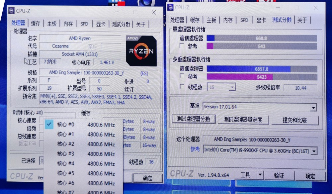Click 工艺 7 纳米 field
Image resolution: width=332 pixels, height=194 pixels.
(x=50, y=62)
